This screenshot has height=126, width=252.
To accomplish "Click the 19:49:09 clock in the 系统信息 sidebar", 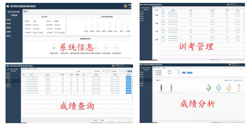I will (14, 16).
